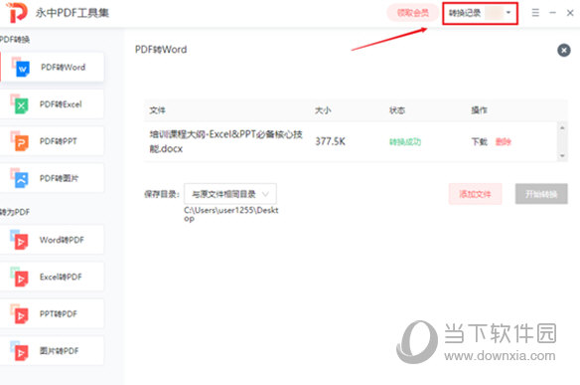Click the file list scrollbar down arrow
Screen dimensions: 580x385
point(562,155)
